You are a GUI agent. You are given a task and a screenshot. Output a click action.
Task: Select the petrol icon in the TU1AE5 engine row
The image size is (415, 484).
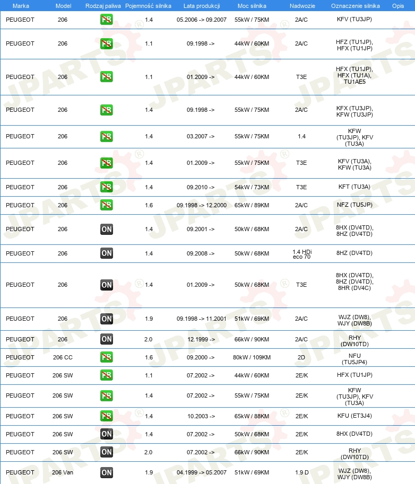coord(106,77)
